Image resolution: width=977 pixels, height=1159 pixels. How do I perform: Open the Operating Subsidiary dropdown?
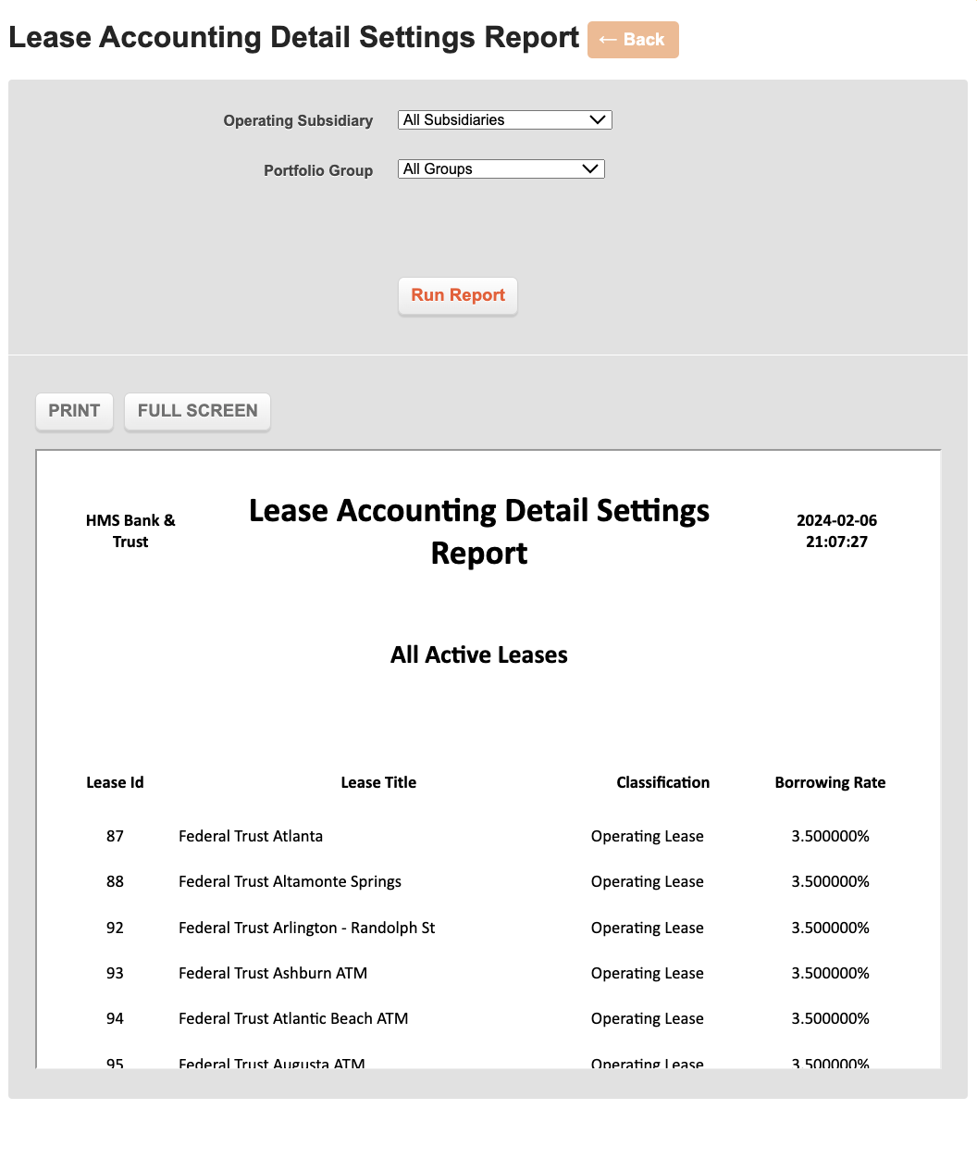click(x=504, y=120)
